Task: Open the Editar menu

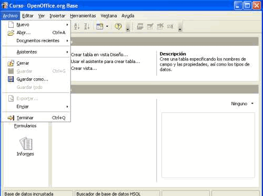Action: tap(28, 16)
